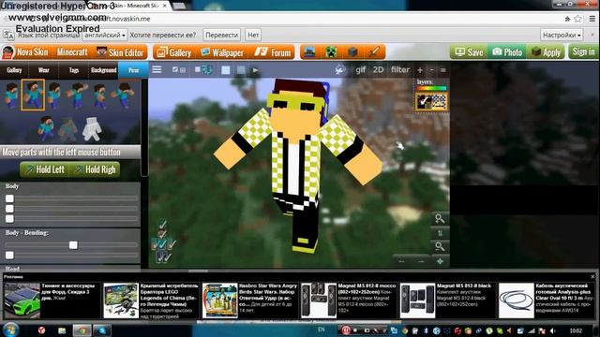Click the Photo button
Screen dimensions: 600x337
coord(507,52)
